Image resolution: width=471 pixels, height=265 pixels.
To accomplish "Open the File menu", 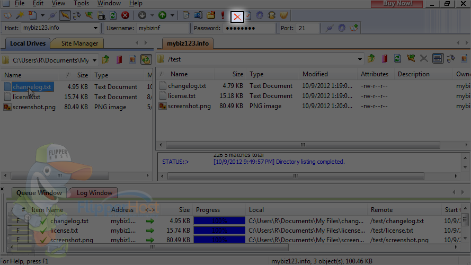I will (x=20, y=3).
